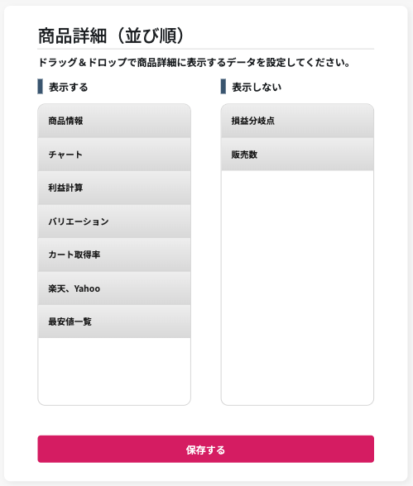The height and width of the screenshot is (486, 413).
Task: Select the カート取得率 row
Action: click(114, 255)
